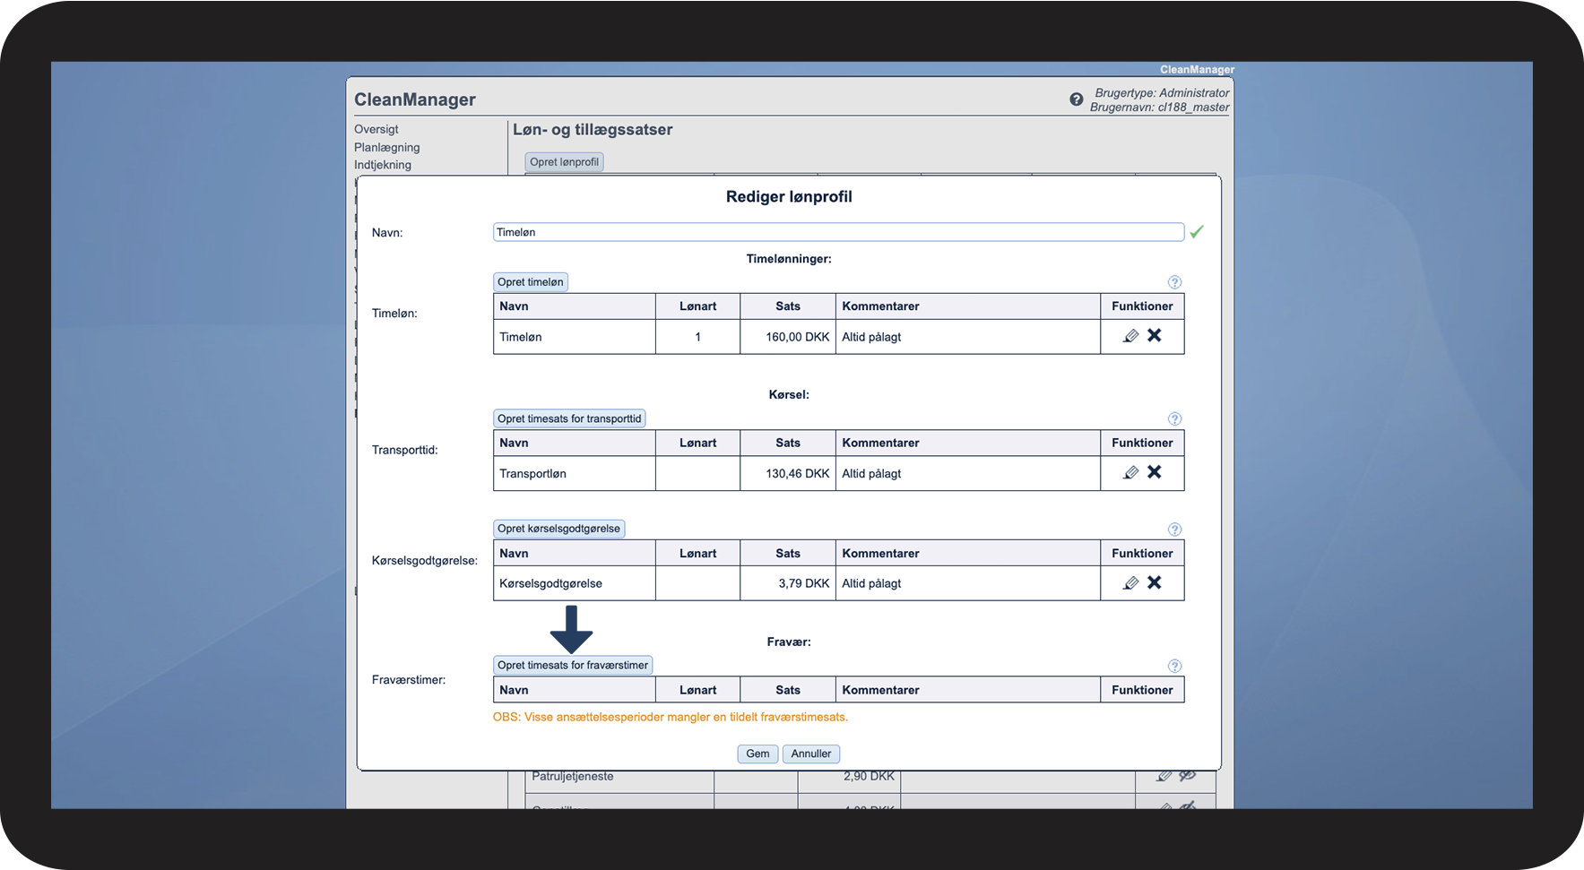
Task: Click the orange OBS warning text
Action: coord(671,717)
